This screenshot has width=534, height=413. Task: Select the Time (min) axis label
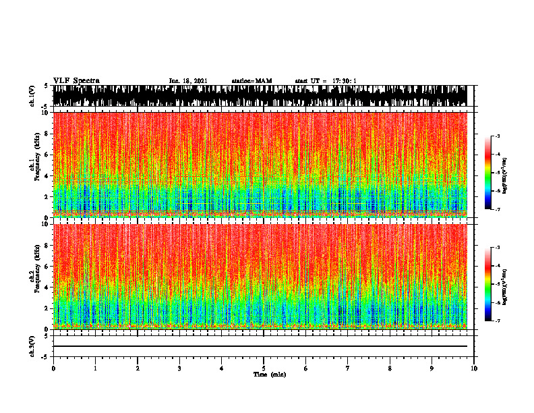pyautogui.click(x=270, y=375)
